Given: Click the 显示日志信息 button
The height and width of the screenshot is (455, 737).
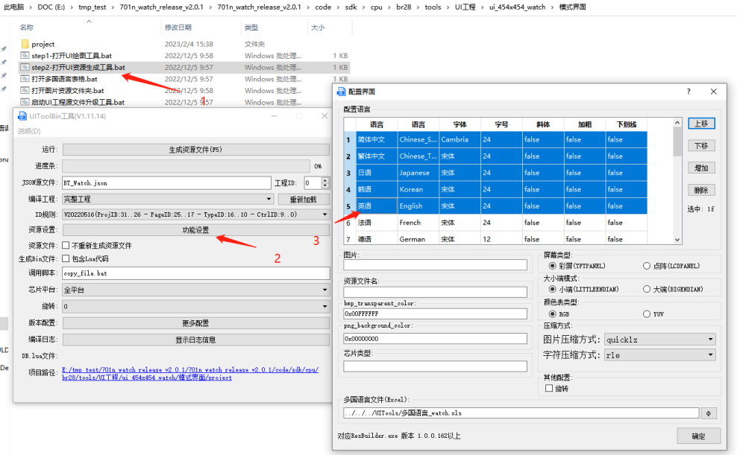Looking at the screenshot, I should (x=196, y=340).
